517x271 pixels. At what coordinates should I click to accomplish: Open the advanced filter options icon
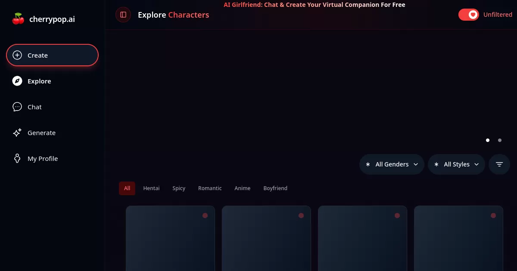499,164
